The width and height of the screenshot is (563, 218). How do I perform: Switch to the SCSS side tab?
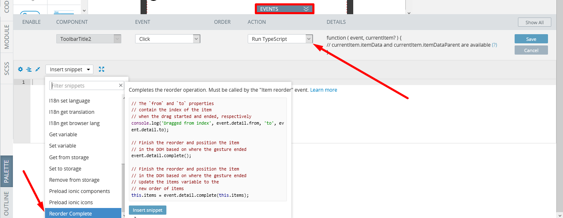pos(7,68)
